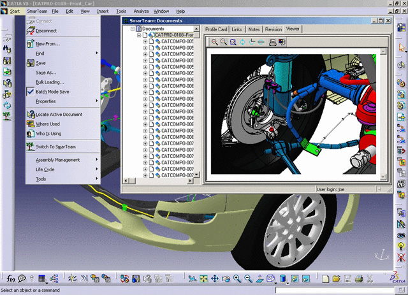Click the Pan tool in bottom toolbar
This screenshot has height=295, width=408.
pos(215,278)
